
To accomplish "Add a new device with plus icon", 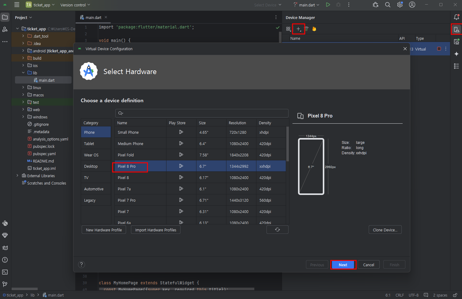I will [298, 29].
